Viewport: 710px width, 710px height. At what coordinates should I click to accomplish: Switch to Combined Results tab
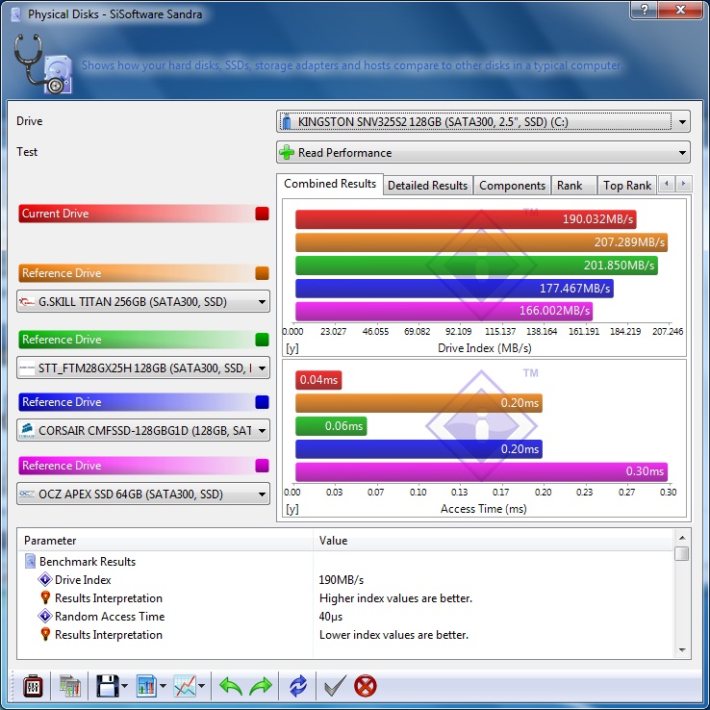pyautogui.click(x=330, y=184)
